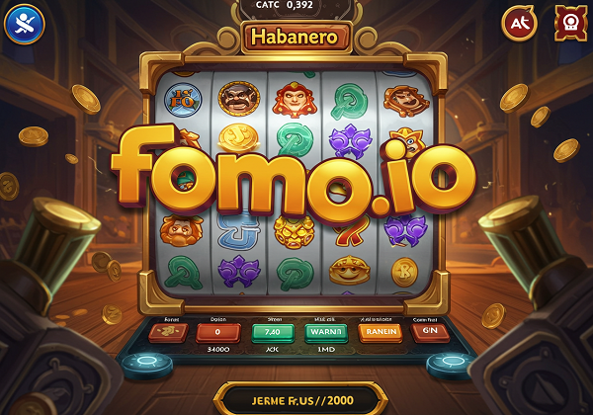593x415 pixels.
Task: Click the blue round icon top-left
Action: 25,24
